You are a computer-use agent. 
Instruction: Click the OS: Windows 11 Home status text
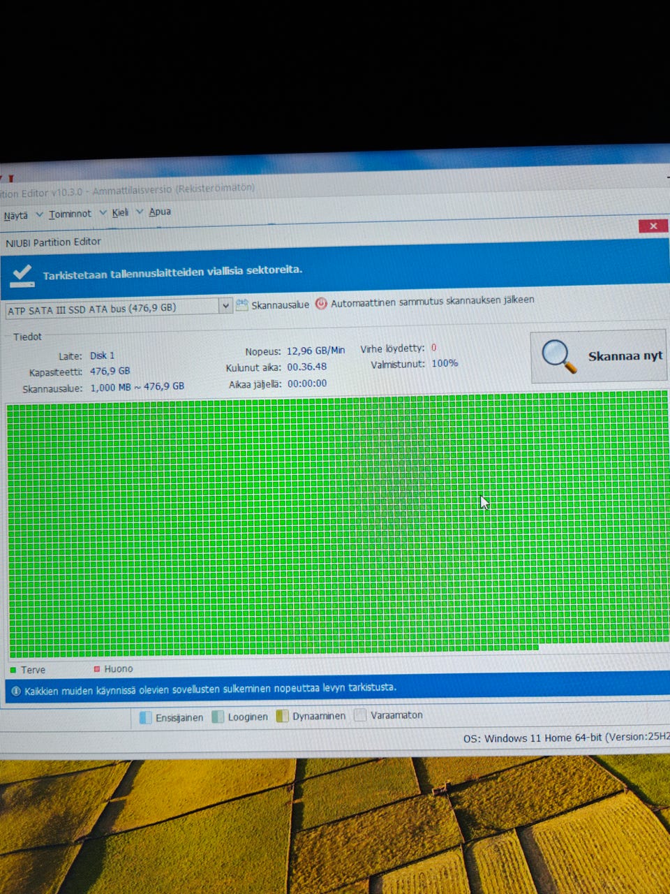click(x=566, y=738)
